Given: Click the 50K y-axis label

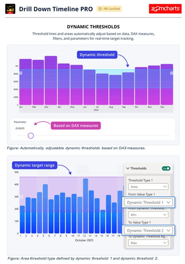Looking at the screenshot, I should [x=16, y=172].
